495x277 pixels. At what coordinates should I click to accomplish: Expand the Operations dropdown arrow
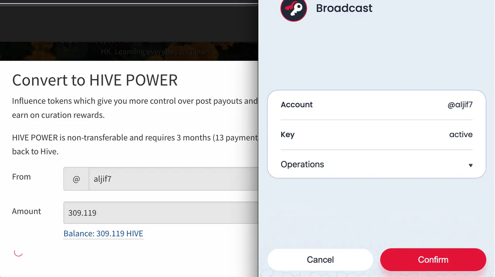[x=471, y=165]
